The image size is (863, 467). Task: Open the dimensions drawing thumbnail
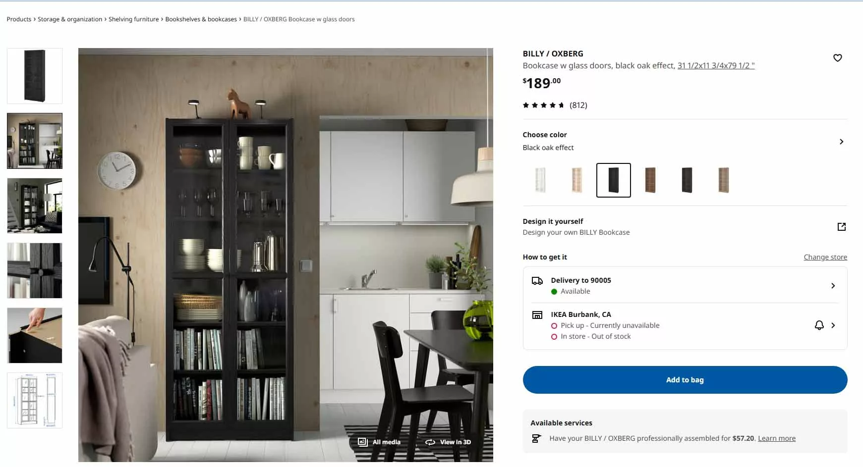pos(35,400)
